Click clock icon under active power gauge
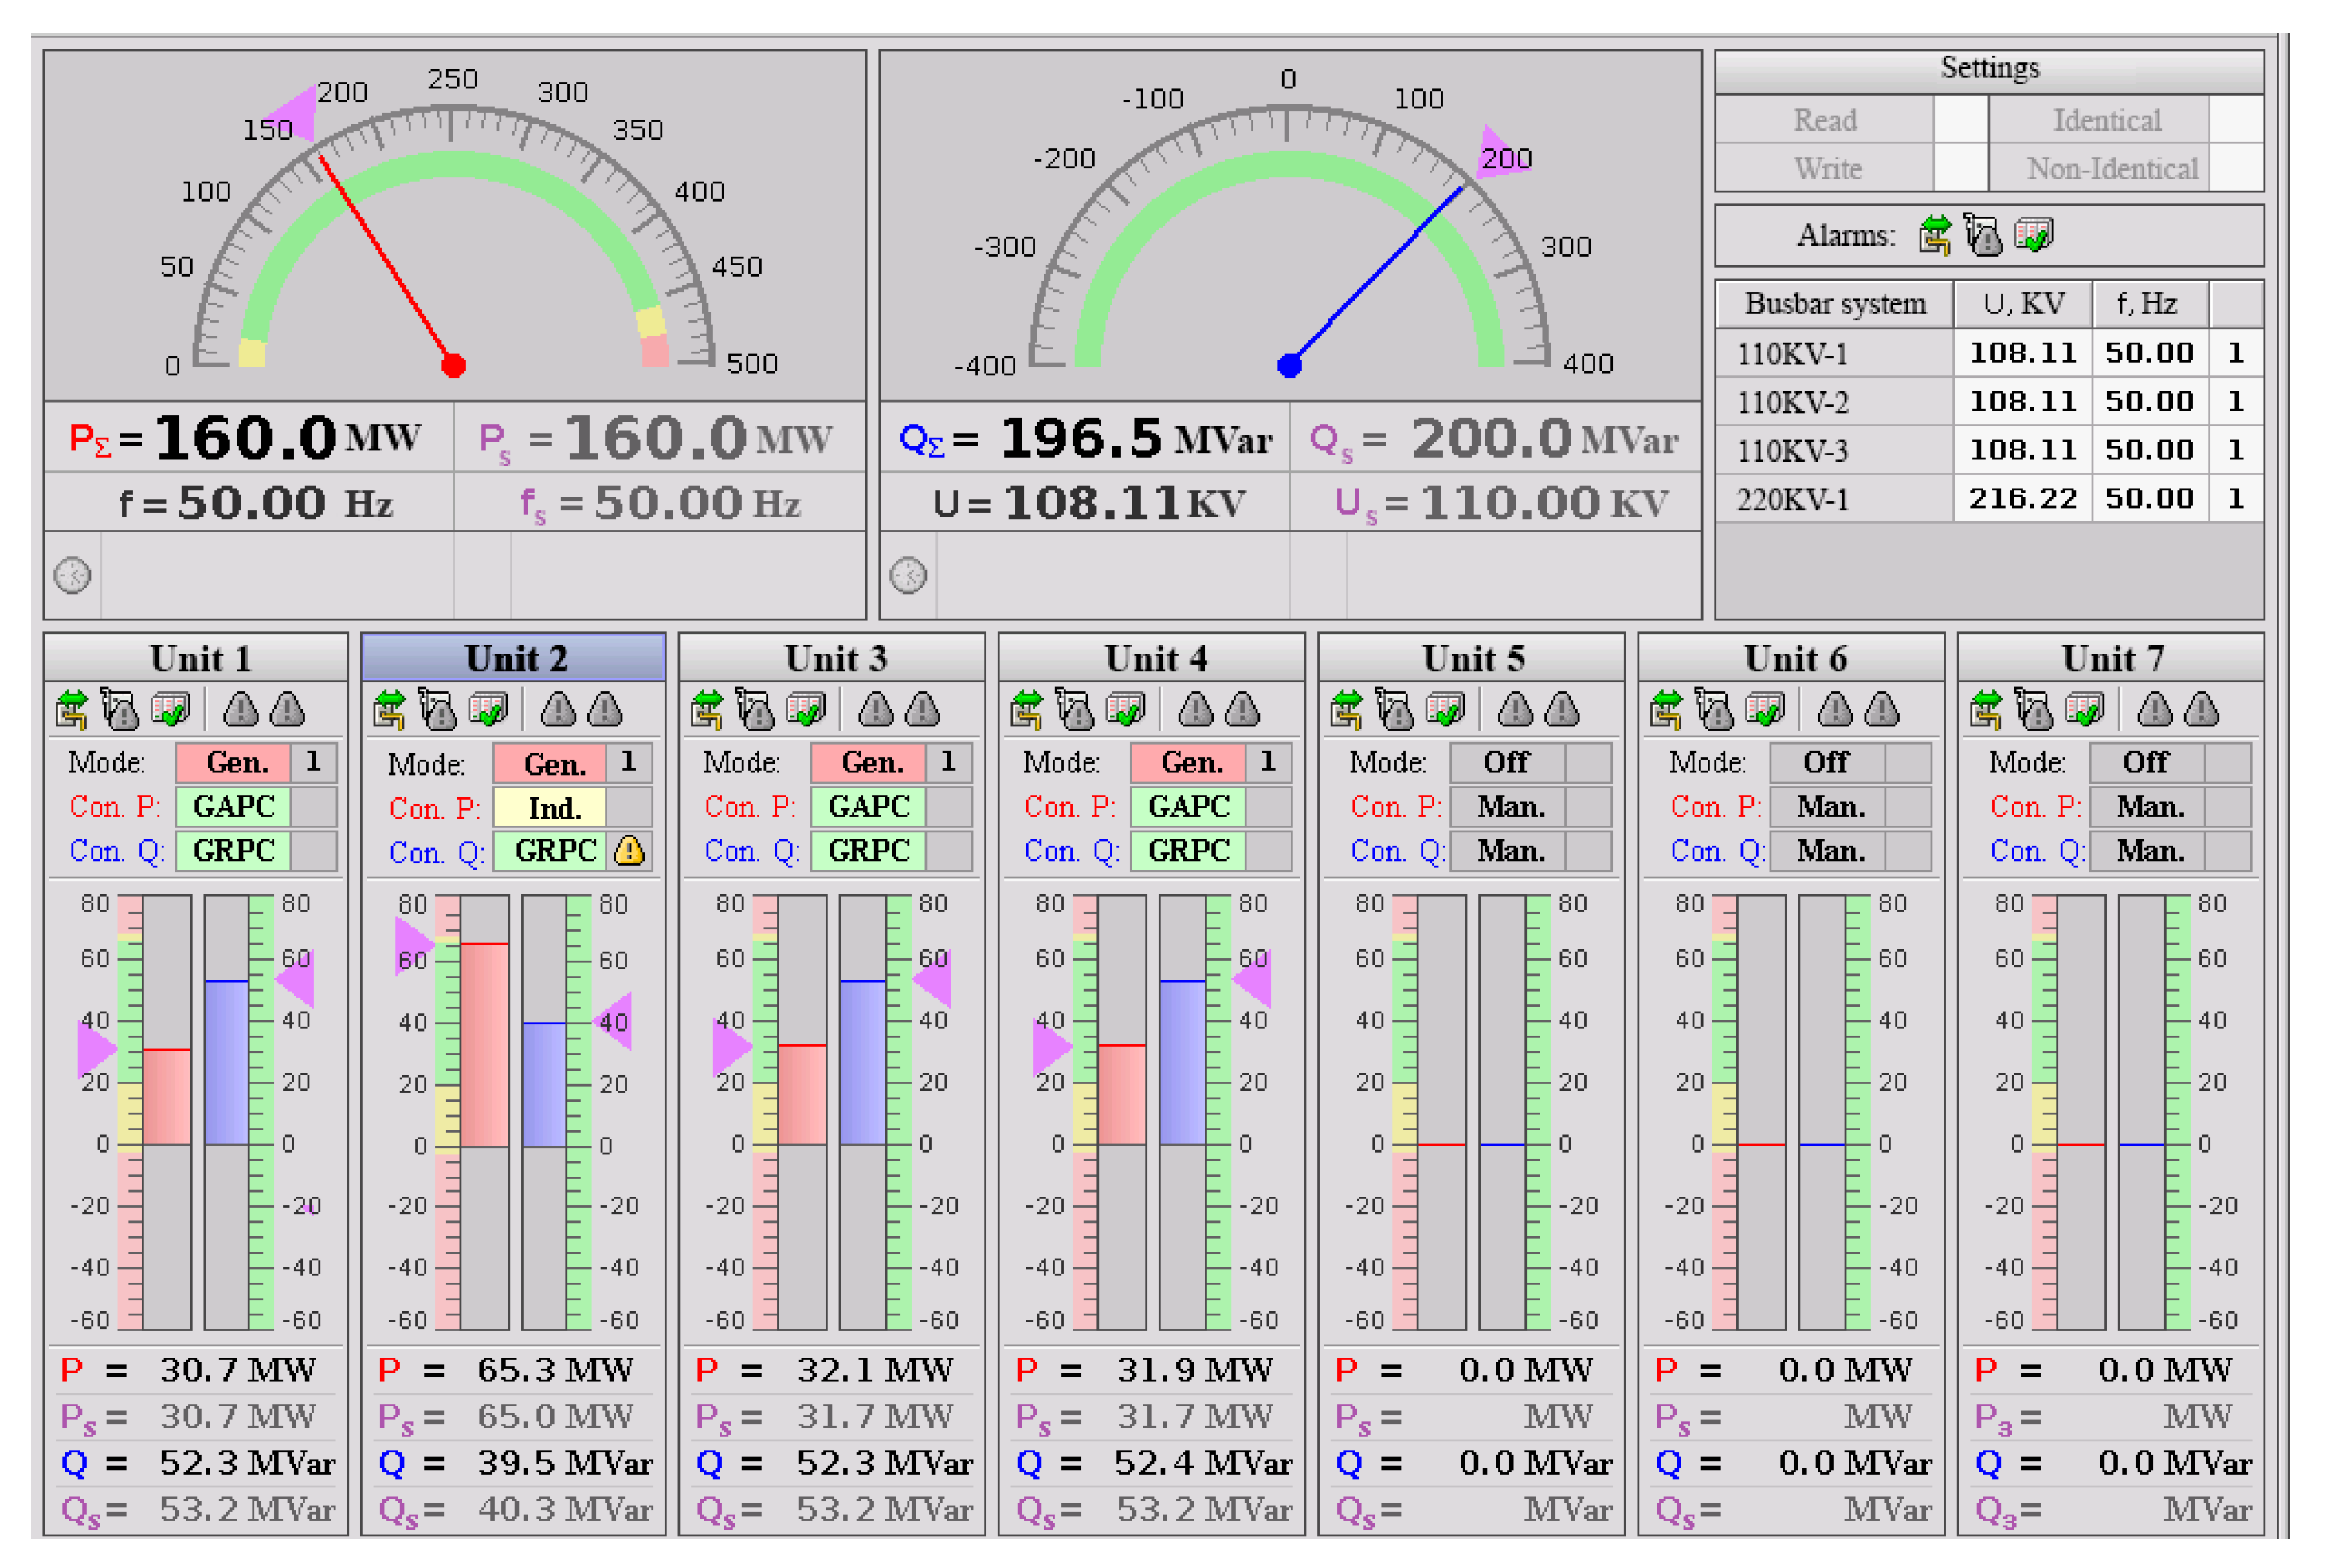2326x1568 pixels. click(72, 575)
